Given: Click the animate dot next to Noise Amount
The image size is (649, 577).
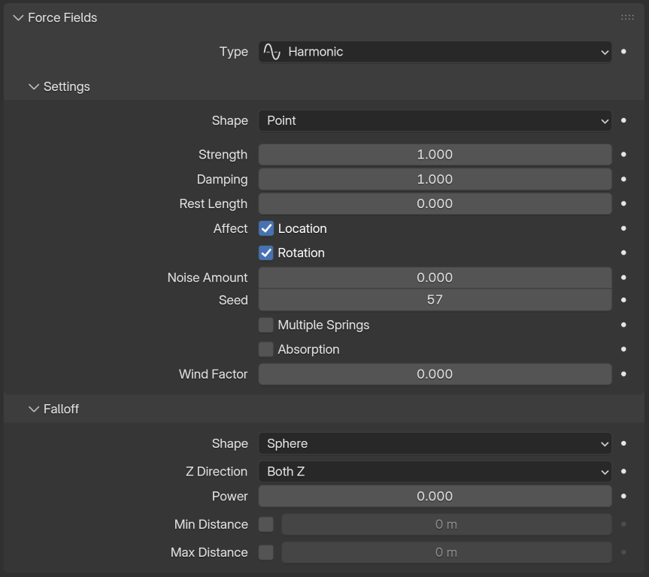Looking at the screenshot, I should (623, 277).
